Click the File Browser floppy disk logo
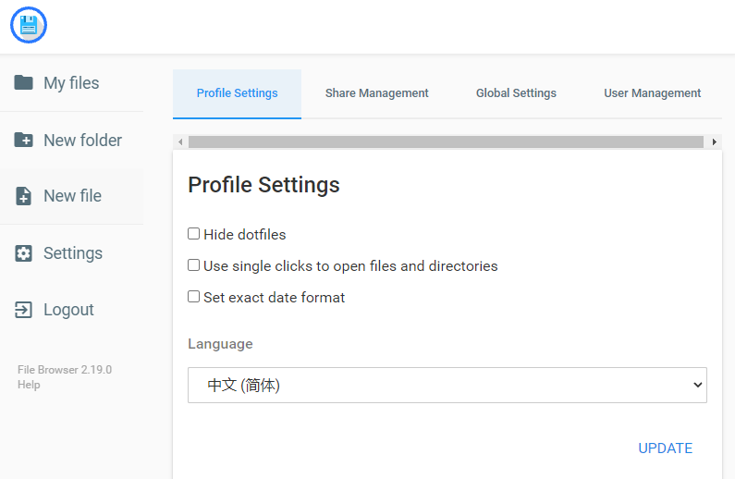The image size is (735, 479). (29, 26)
